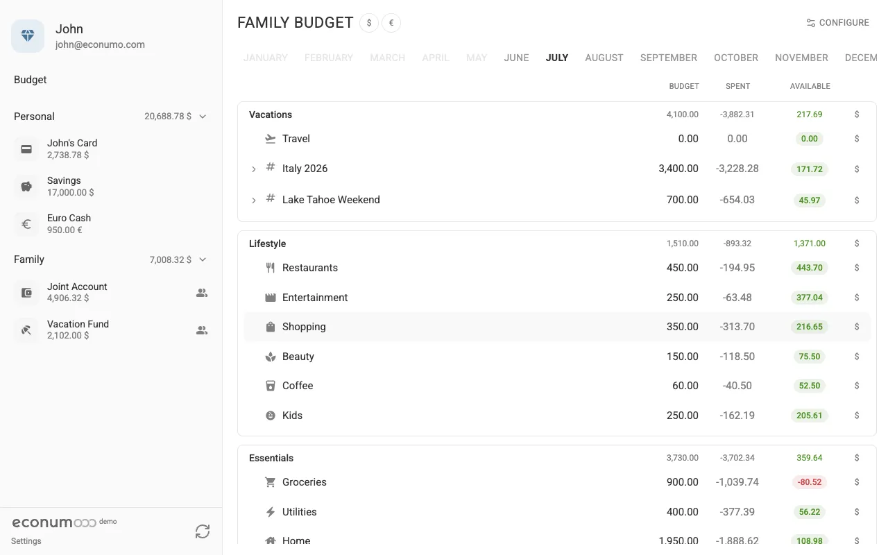Screen dimensions: 888x555
Task: Open Settings link
Action: (x=26, y=541)
